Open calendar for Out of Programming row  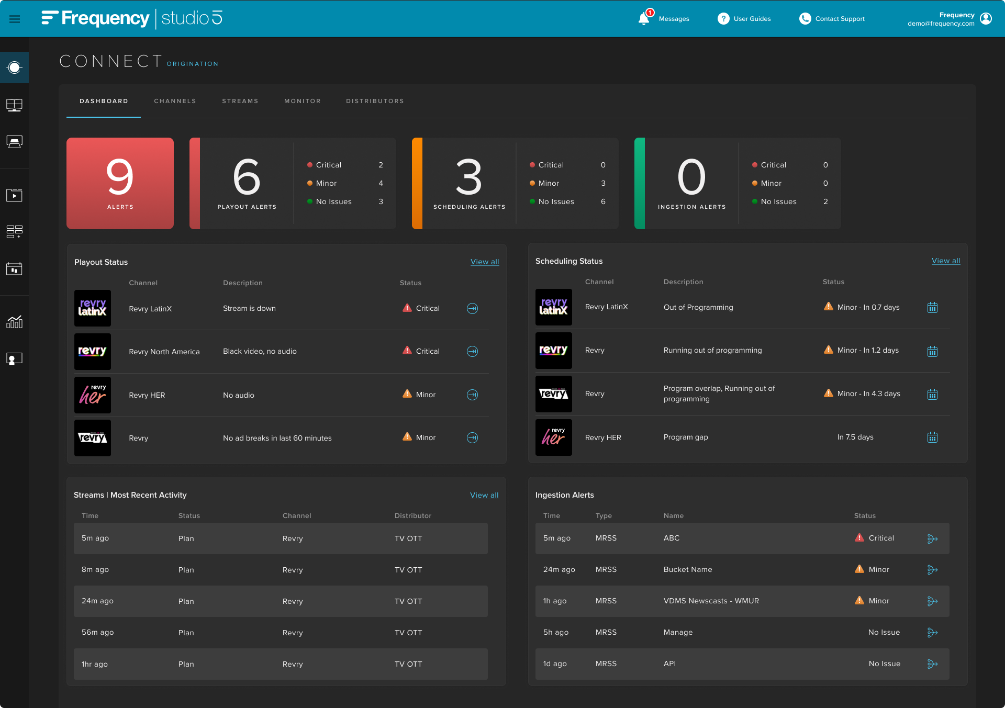(x=932, y=308)
